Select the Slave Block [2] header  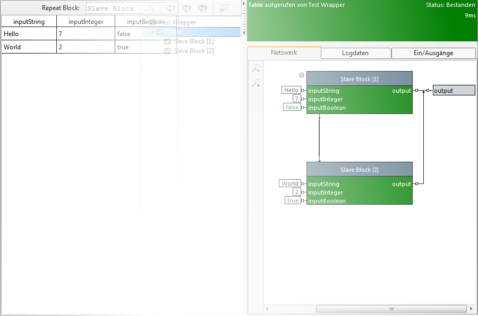click(359, 170)
